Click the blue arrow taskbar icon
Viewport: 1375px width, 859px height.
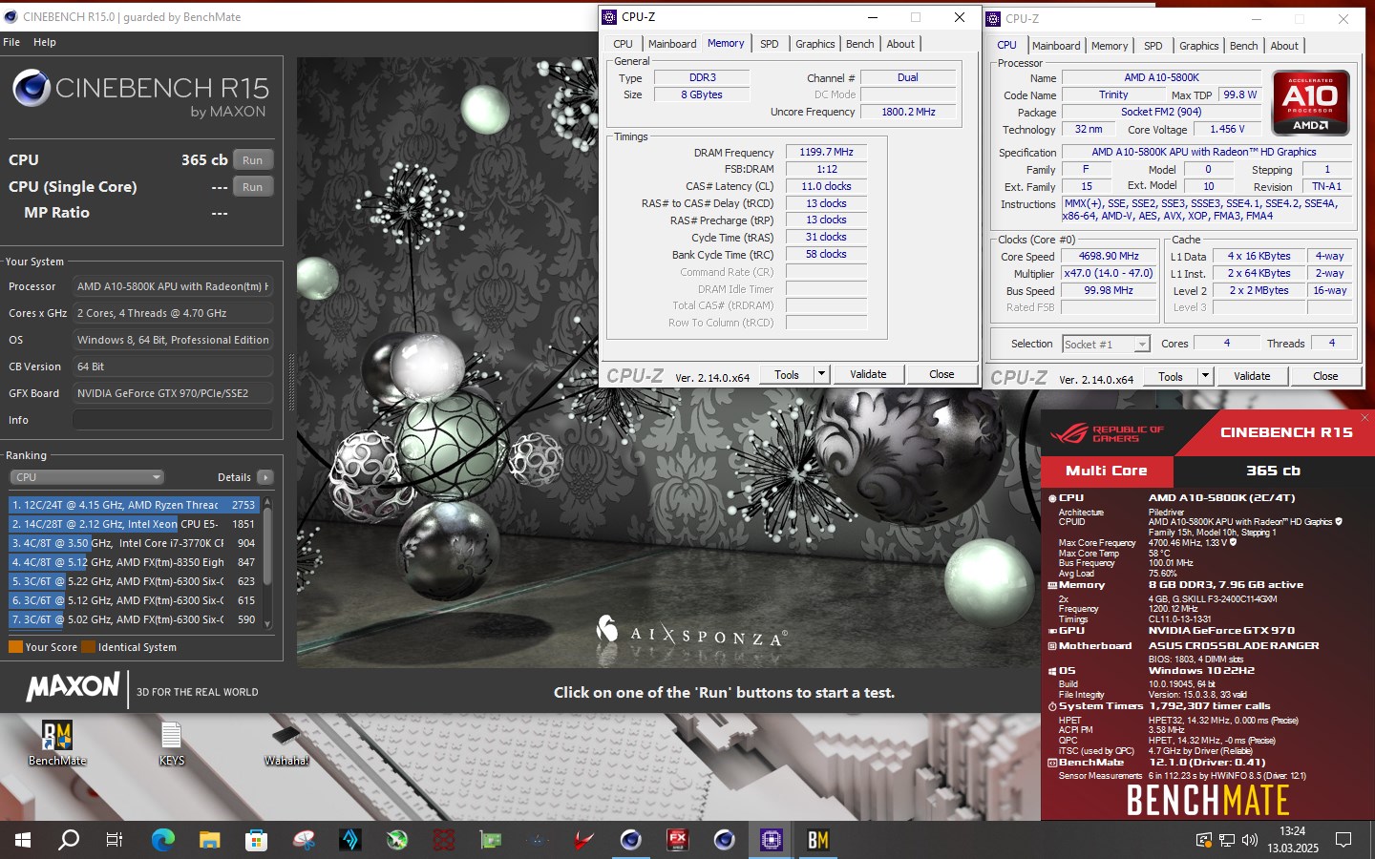(x=350, y=840)
